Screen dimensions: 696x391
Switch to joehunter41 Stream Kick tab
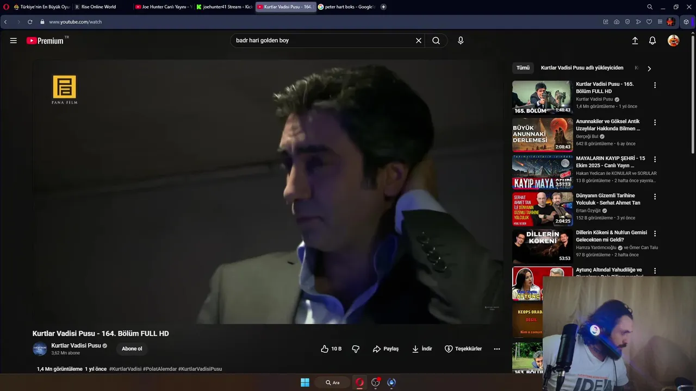(224, 7)
